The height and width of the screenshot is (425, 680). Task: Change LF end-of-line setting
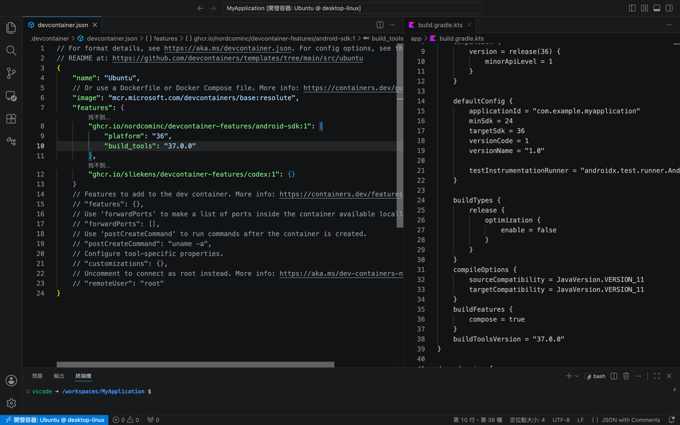point(581,420)
